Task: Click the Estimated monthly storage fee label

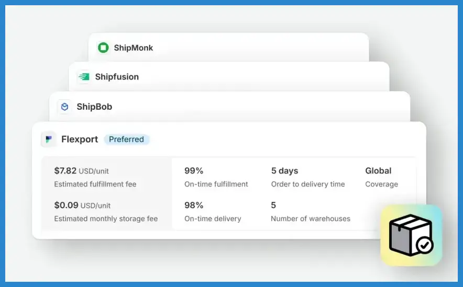Action: click(106, 219)
